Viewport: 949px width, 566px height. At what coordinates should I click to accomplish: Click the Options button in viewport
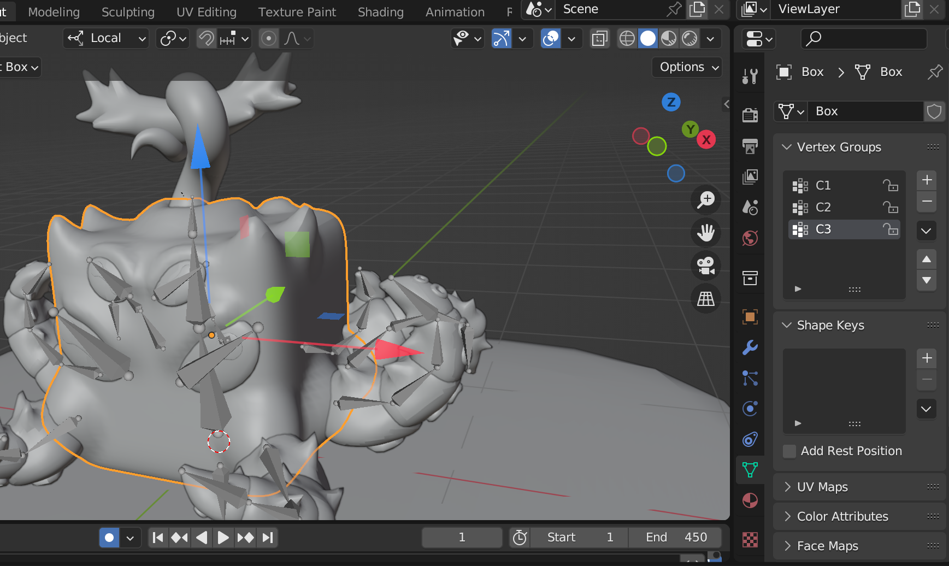(687, 67)
